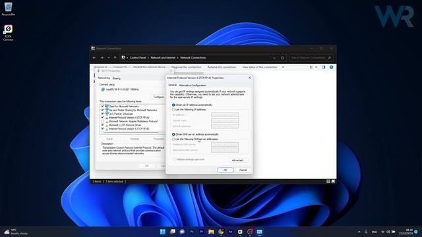The height and width of the screenshot is (237, 422).
Task: Launch Photoshop from the taskbar
Action: click(192, 232)
